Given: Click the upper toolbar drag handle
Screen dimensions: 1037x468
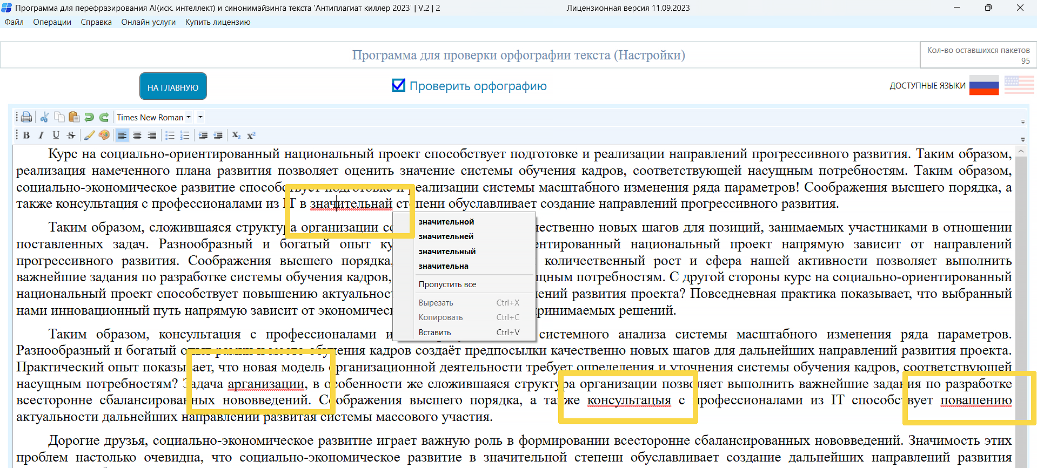Looking at the screenshot, I should 17,117.
